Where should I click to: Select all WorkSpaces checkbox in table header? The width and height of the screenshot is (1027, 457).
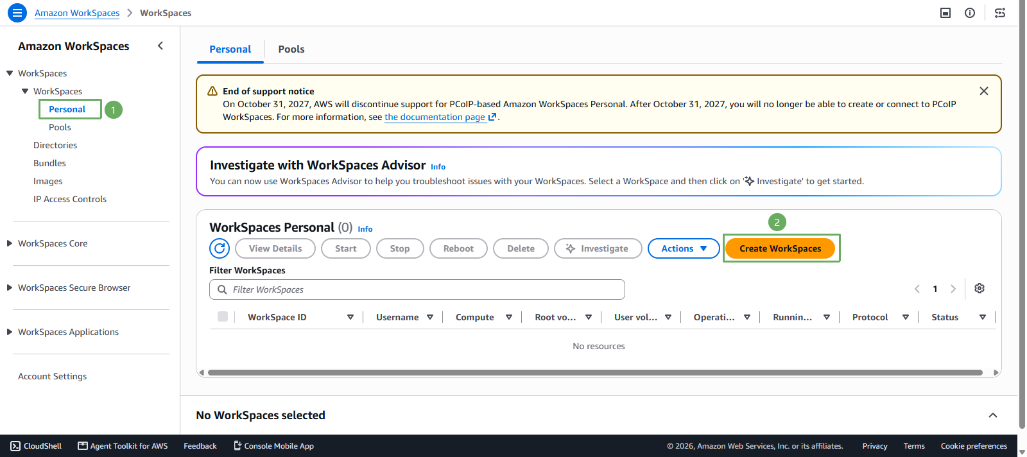(x=223, y=316)
